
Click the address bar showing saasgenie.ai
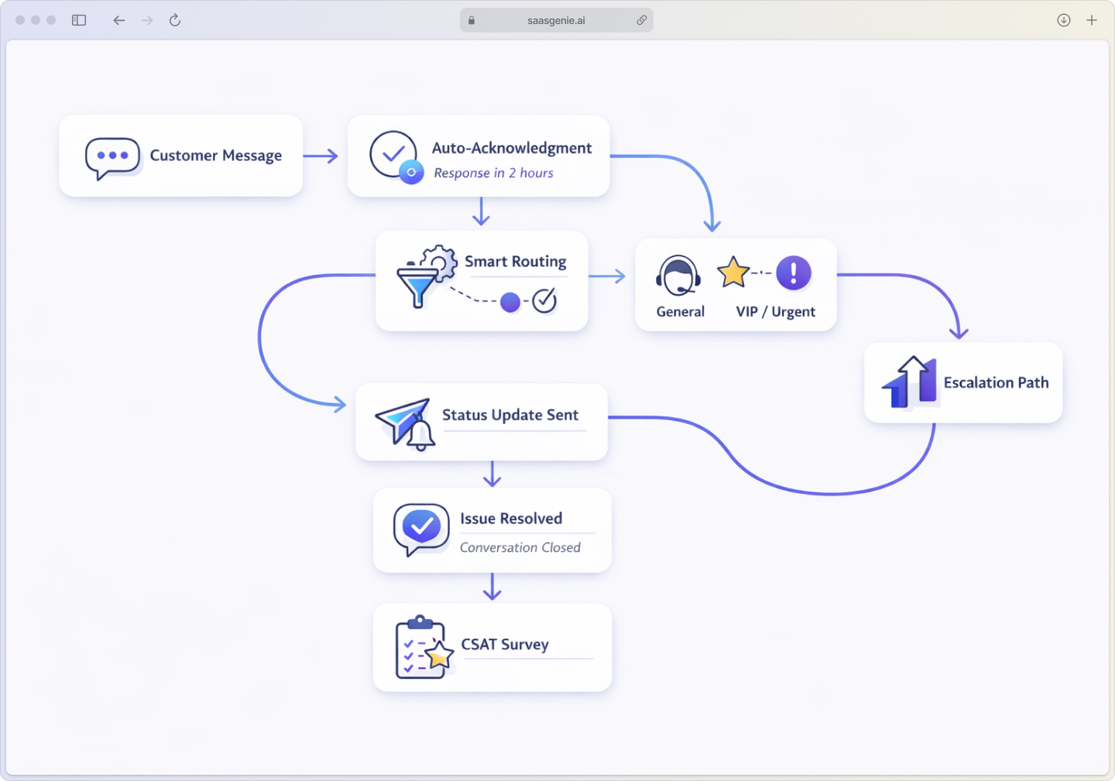(556, 20)
